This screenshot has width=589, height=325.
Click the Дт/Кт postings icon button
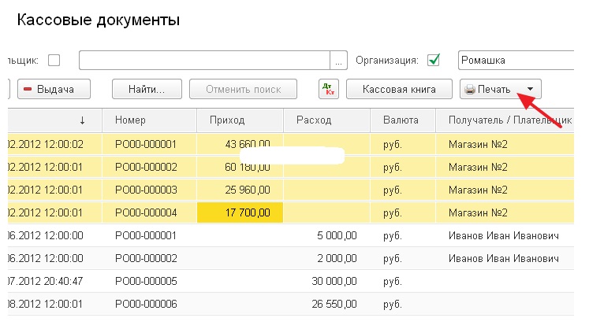coord(329,89)
